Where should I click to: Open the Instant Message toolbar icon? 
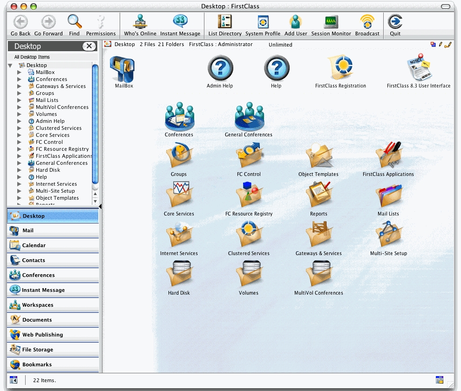(180, 22)
